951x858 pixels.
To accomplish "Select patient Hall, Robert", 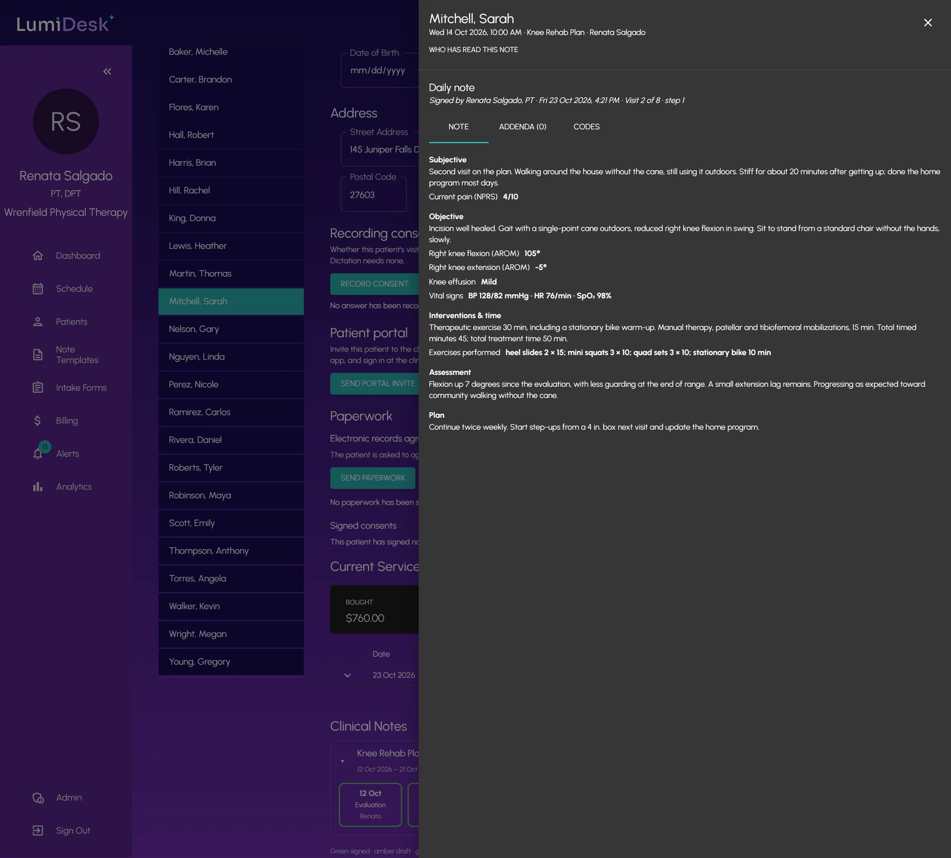I will pos(231,135).
